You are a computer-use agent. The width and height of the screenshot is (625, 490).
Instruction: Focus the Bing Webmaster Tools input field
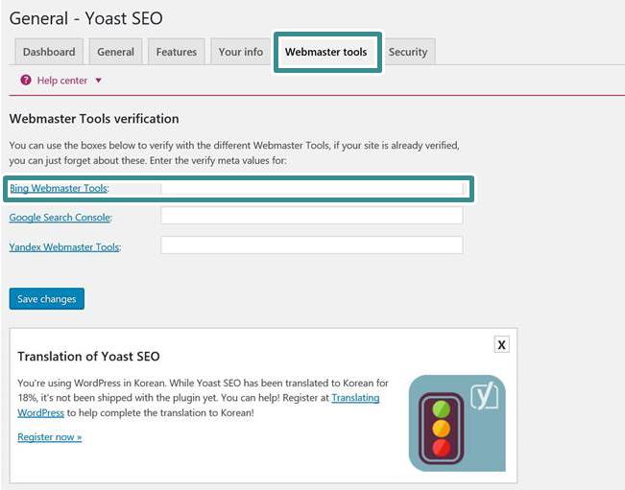pos(312,189)
